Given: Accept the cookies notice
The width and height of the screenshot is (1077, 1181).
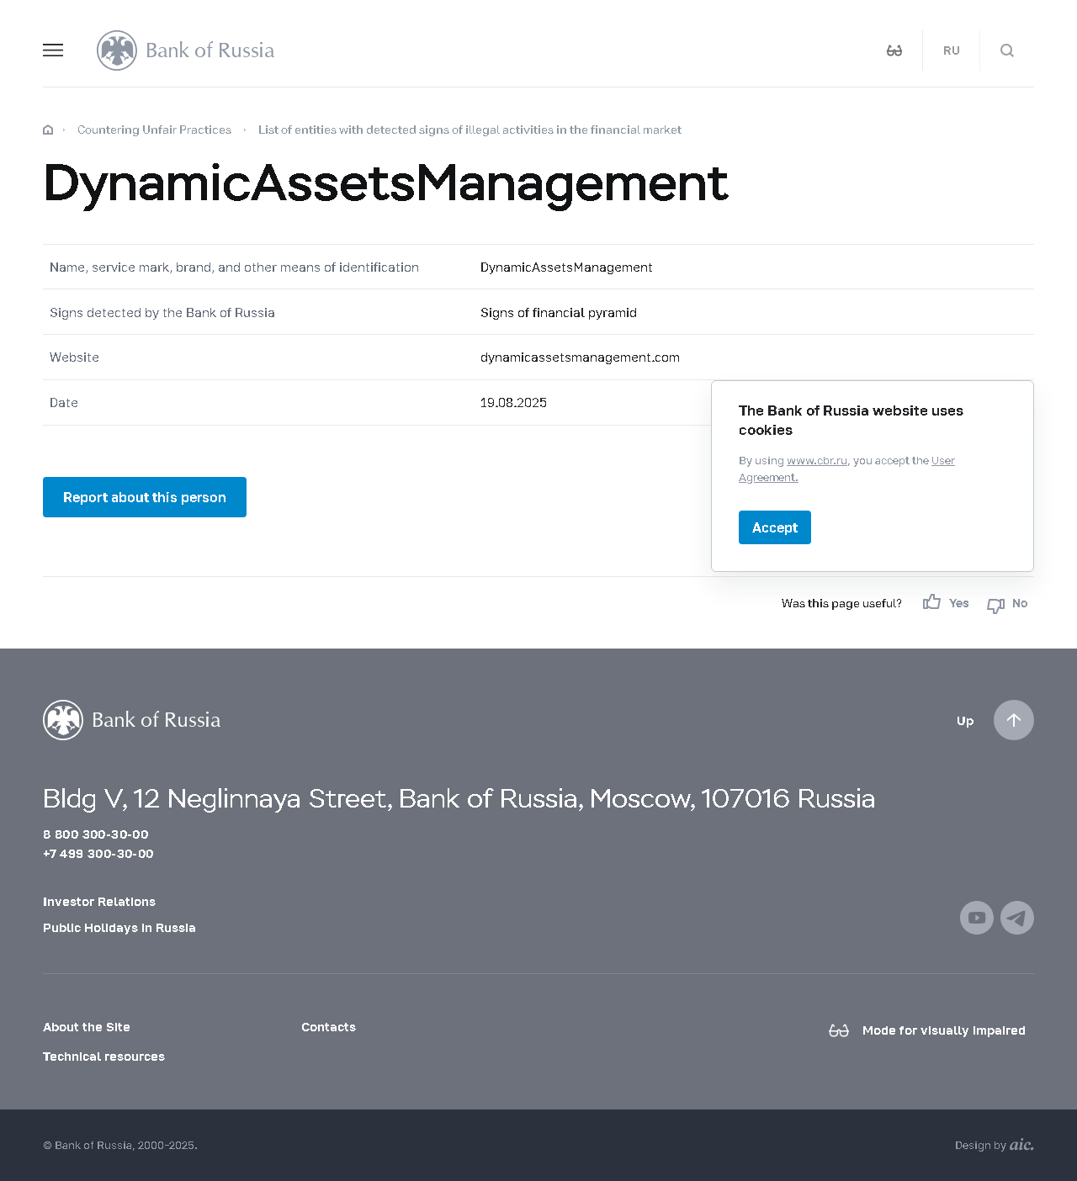Looking at the screenshot, I should point(774,527).
